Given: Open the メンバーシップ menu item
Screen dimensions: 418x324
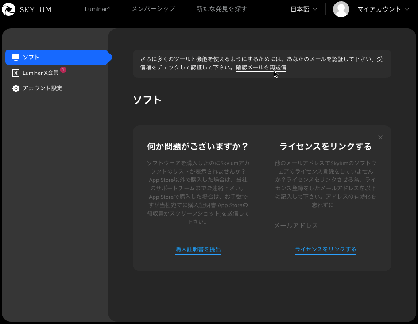Looking at the screenshot, I should pos(154,9).
